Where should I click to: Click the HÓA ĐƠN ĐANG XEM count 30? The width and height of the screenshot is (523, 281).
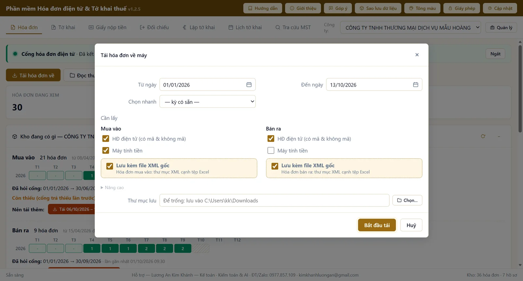pos(17,107)
